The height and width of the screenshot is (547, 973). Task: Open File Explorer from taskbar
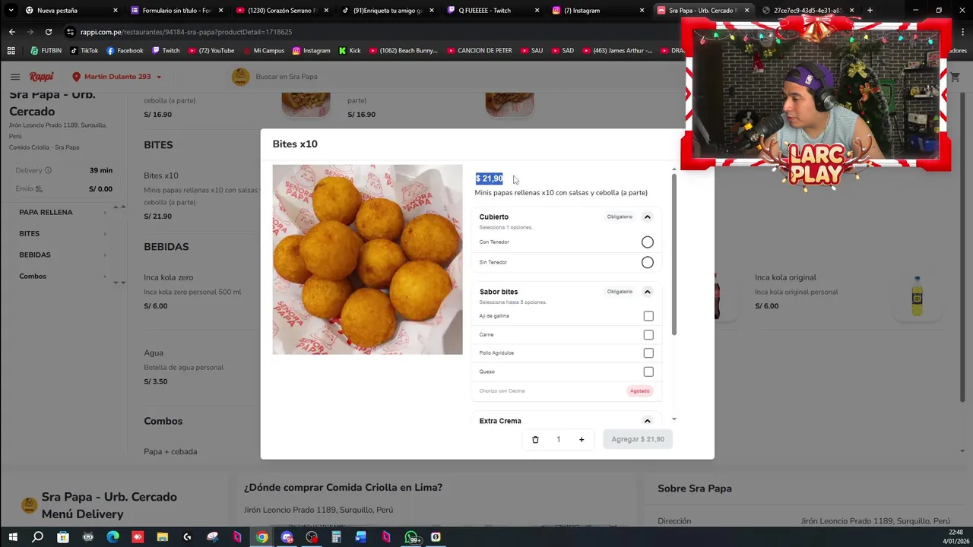coord(162,537)
